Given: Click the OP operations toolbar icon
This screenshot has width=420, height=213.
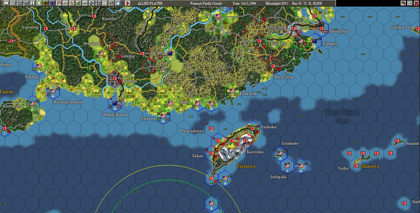Looking at the screenshot, I should pos(105,3).
